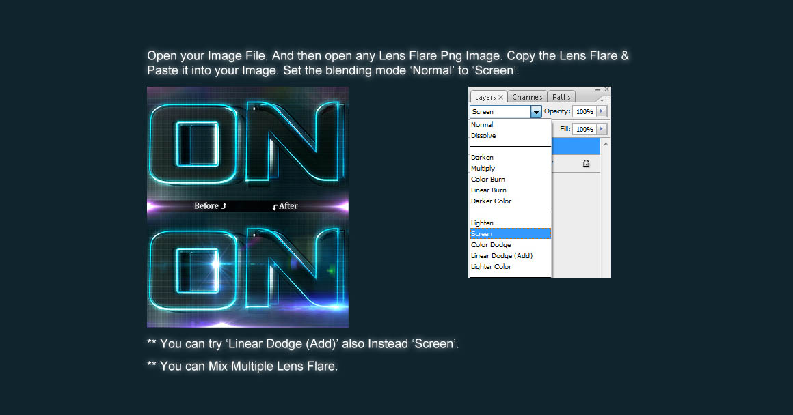Expand the Fill slider arrow
Screen dimensions: 793x415
pyautogui.click(x=602, y=129)
